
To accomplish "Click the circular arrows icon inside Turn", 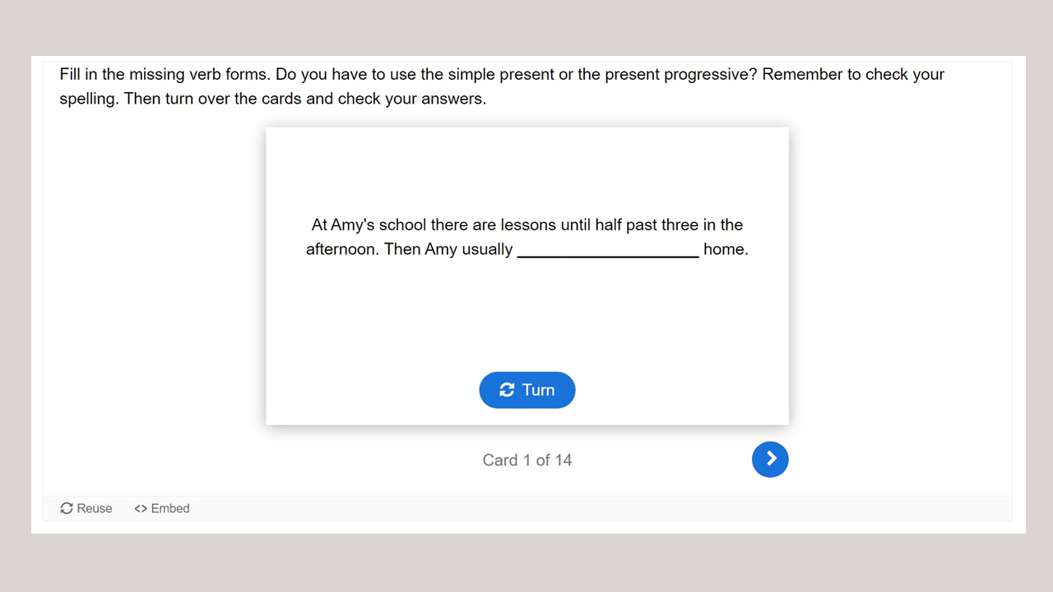I will 507,390.
